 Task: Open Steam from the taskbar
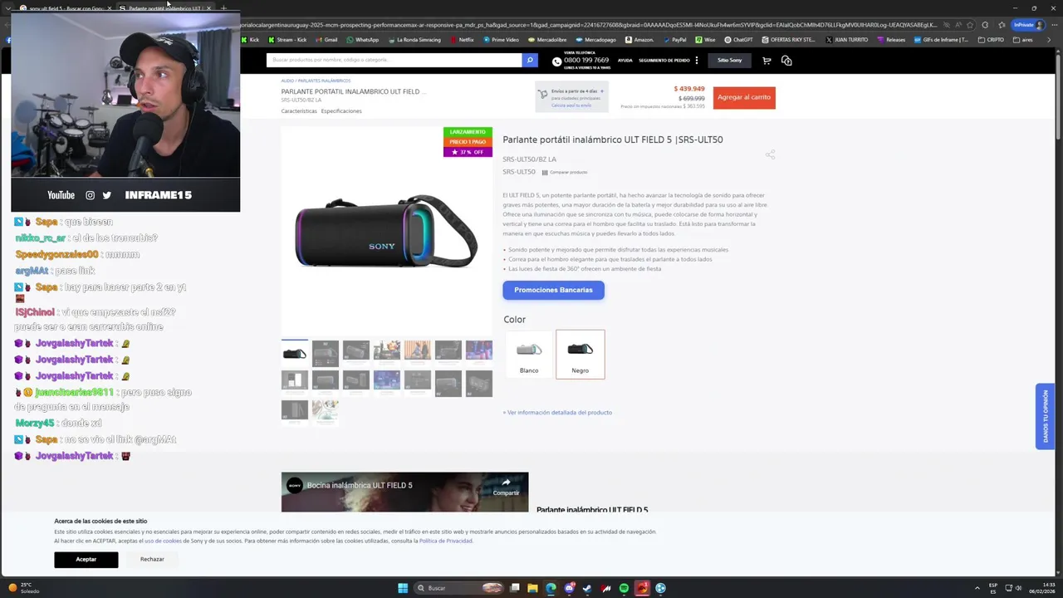point(587,588)
